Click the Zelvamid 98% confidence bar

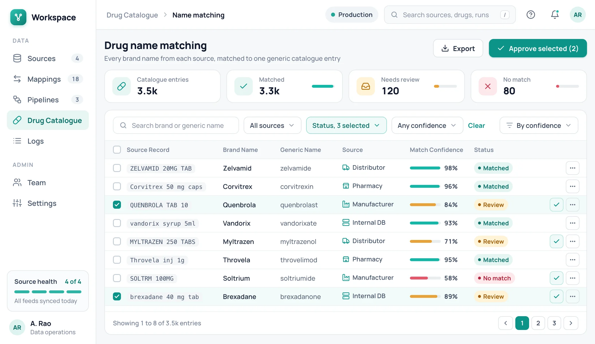pos(425,168)
